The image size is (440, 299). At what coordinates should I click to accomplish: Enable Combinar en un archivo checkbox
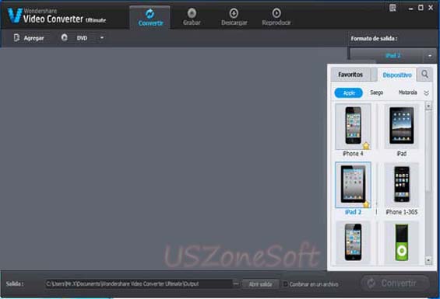pyautogui.click(x=285, y=284)
